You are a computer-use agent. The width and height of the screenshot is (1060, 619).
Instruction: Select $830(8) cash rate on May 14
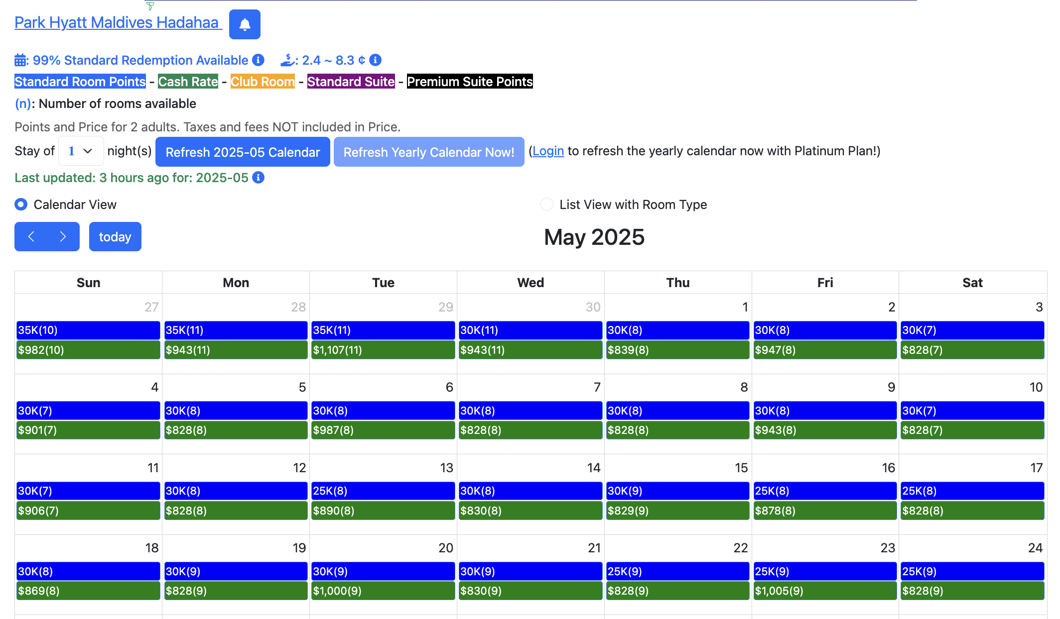(530, 511)
